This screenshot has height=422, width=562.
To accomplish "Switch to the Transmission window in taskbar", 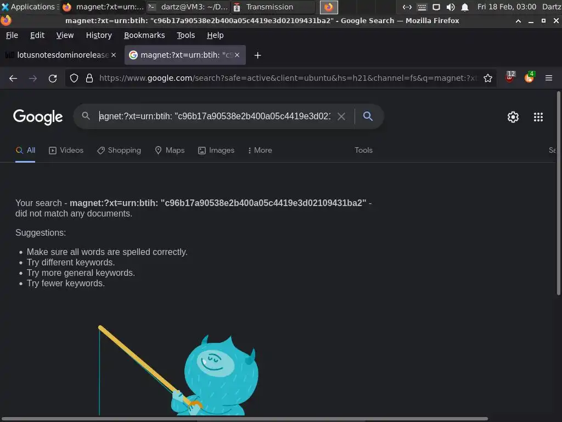I will click(273, 7).
